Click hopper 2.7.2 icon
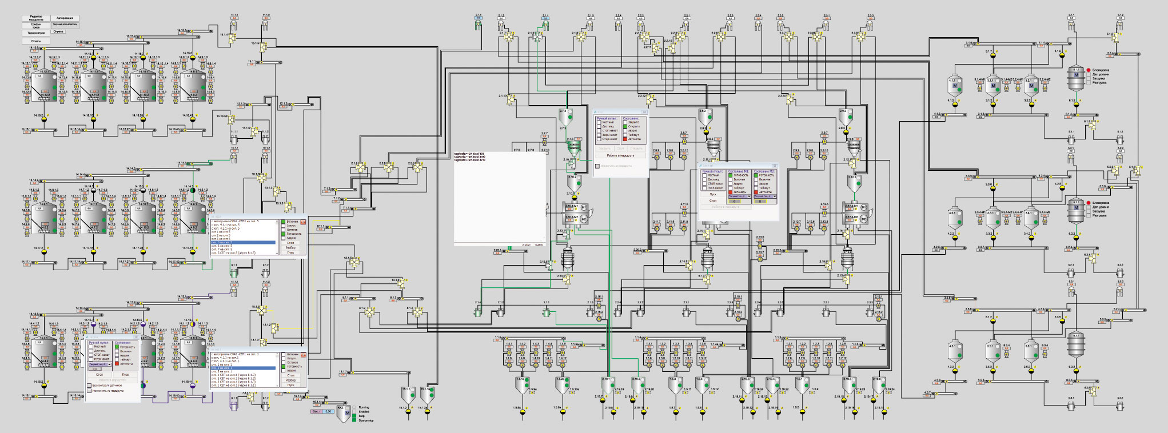 coord(566,117)
